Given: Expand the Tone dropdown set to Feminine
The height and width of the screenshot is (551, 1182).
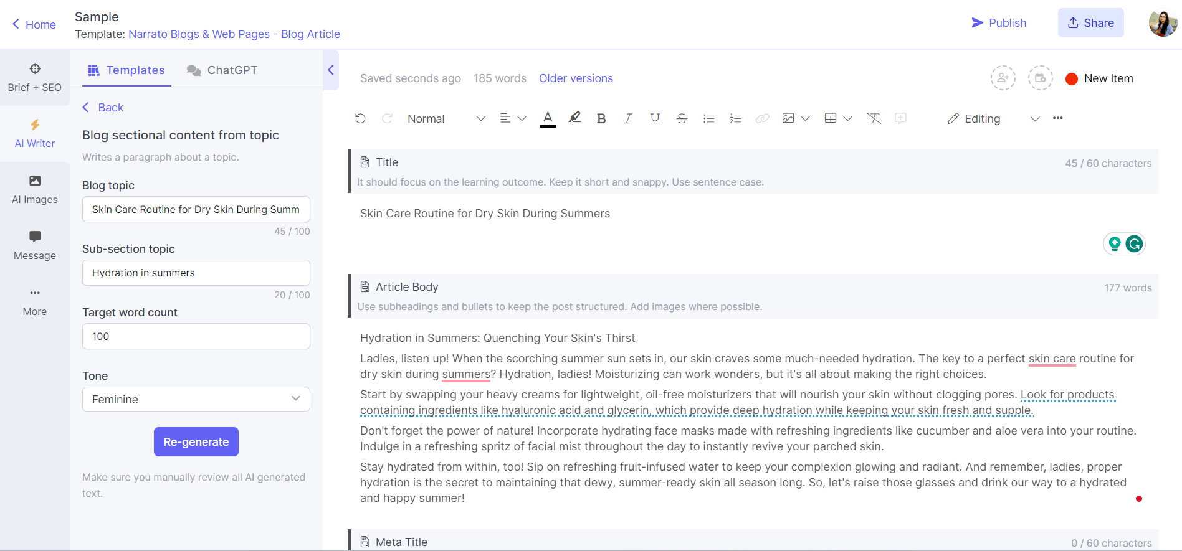Looking at the screenshot, I should click(x=196, y=399).
